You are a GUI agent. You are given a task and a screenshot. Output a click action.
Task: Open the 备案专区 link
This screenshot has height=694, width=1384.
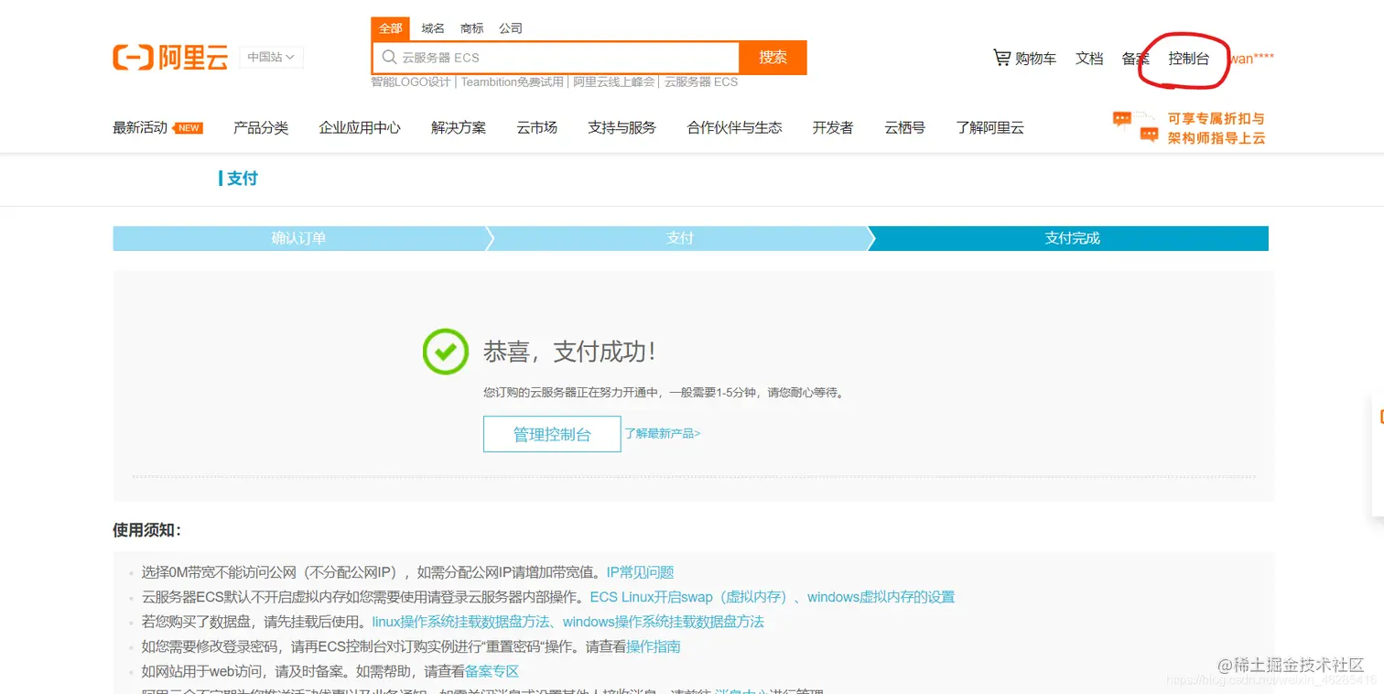click(x=494, y=671)
